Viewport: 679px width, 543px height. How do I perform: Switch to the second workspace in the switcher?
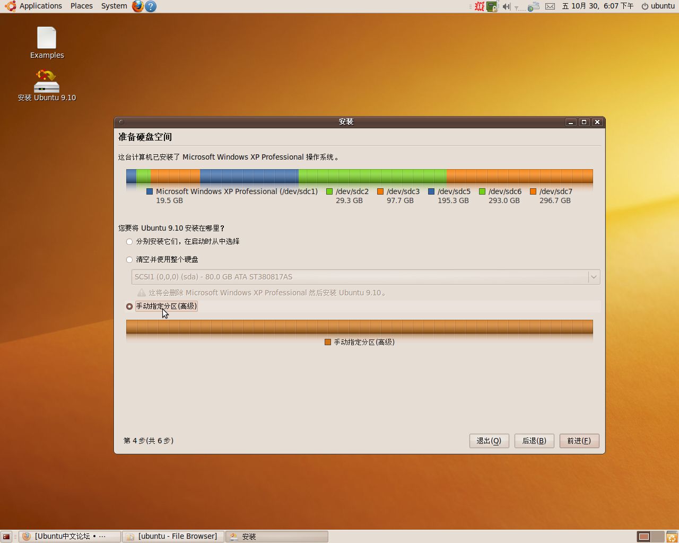point(657,537)
